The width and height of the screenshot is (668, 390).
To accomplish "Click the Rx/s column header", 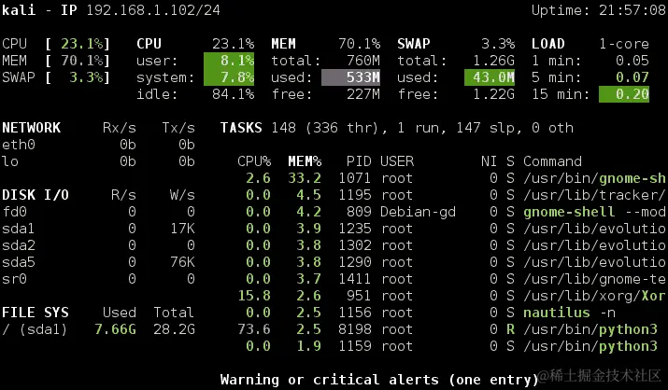I will tap(120, 128).
